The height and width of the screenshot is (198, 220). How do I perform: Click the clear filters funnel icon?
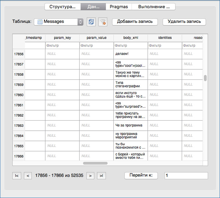point(102,22)
